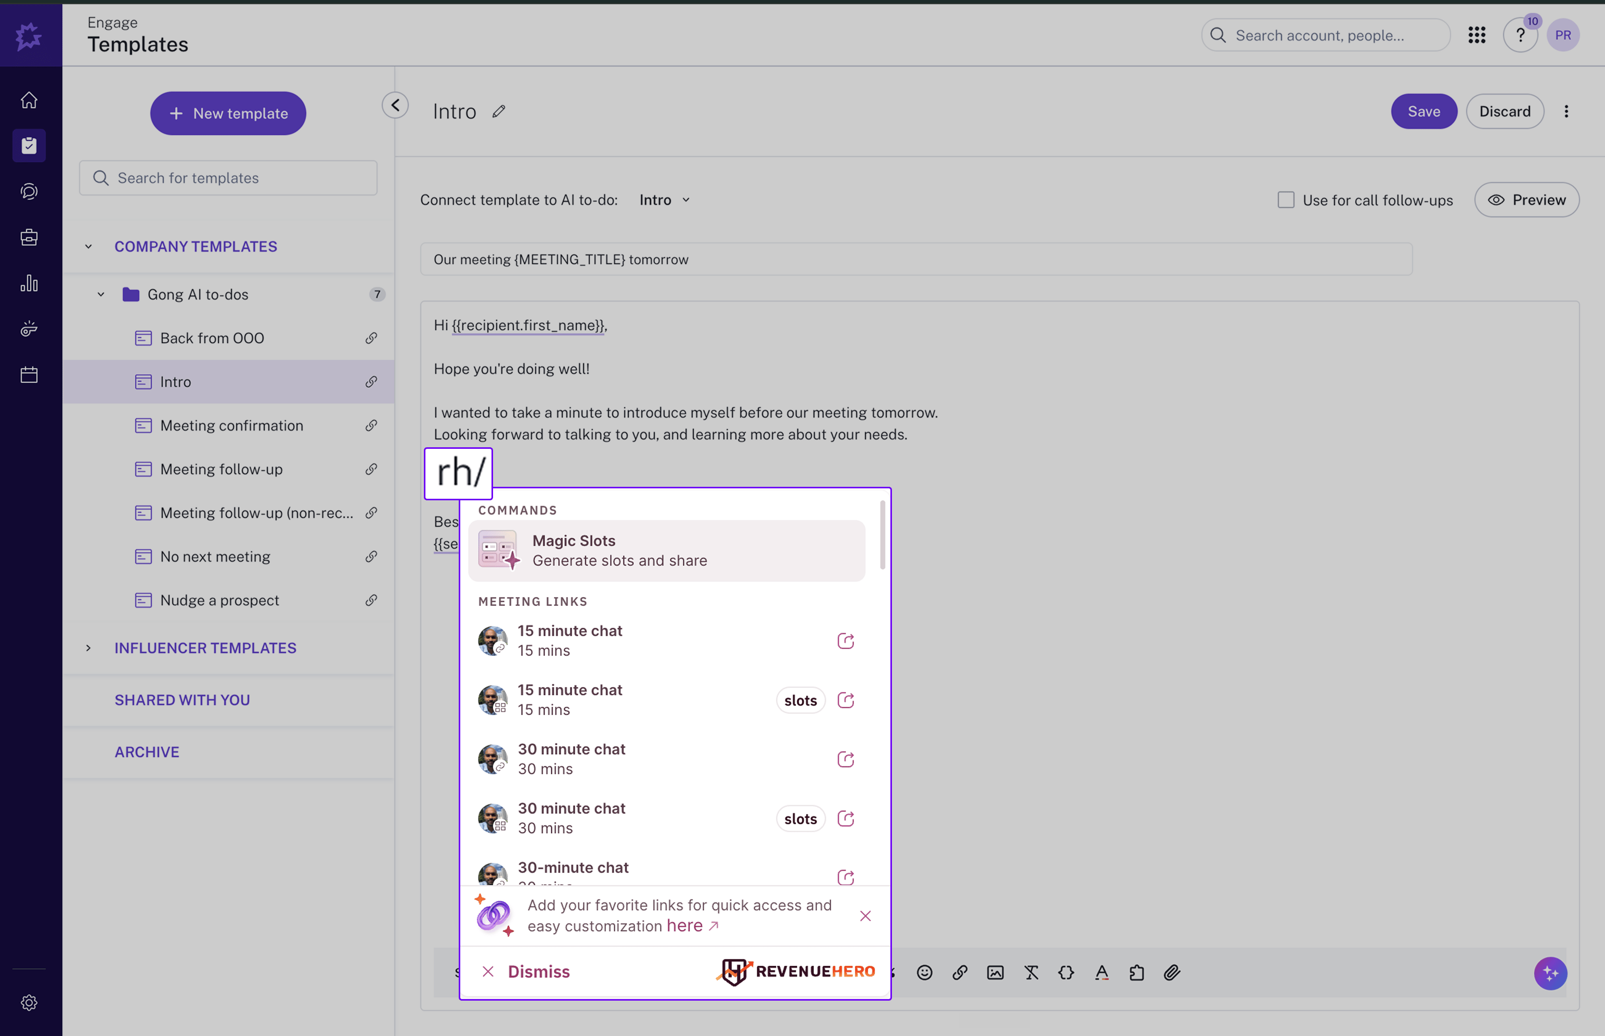
Task: Focus the Search for templates field
Action: pyautogui.click(x=228, y=177)
